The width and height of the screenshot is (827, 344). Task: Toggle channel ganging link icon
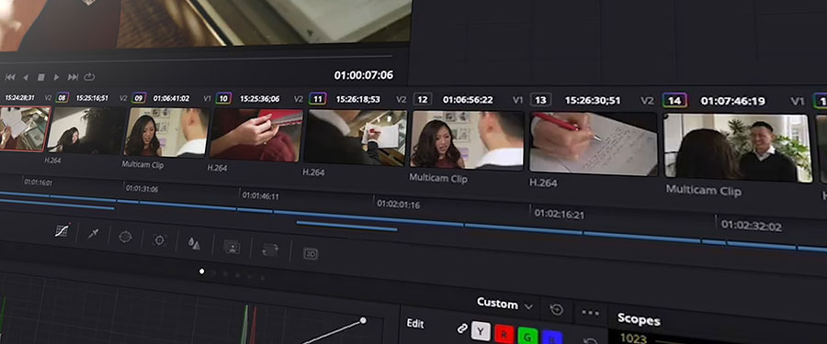[x=462, y=328]
